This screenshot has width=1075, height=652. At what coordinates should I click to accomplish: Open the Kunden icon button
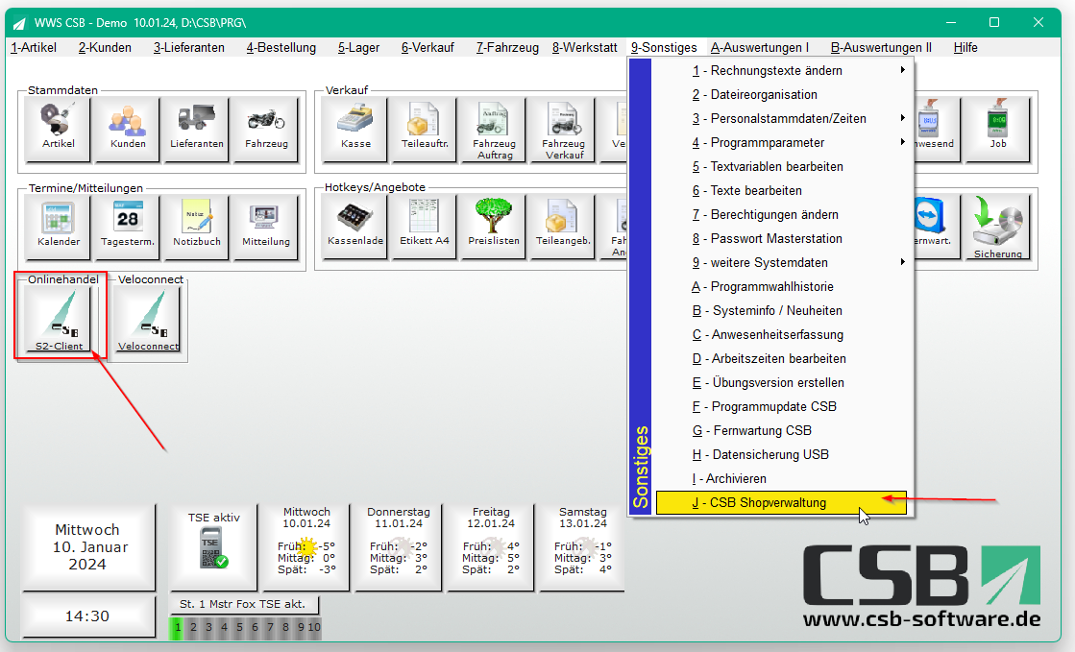pyautogui.click(x=128, y=129)
